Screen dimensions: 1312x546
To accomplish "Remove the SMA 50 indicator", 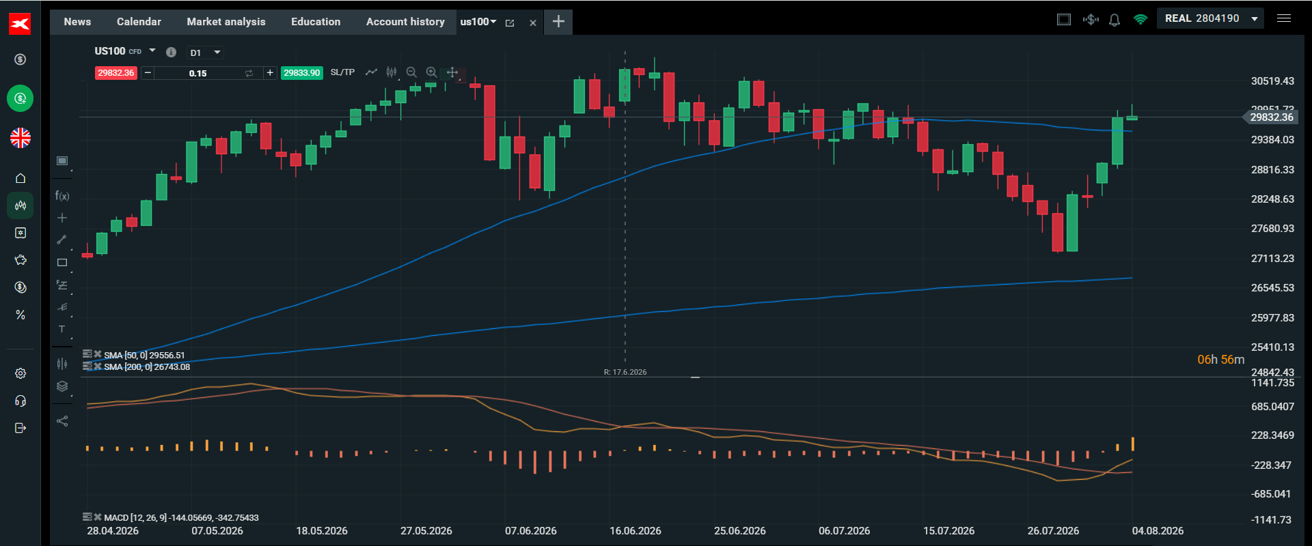I will click(x=98, y=354).
